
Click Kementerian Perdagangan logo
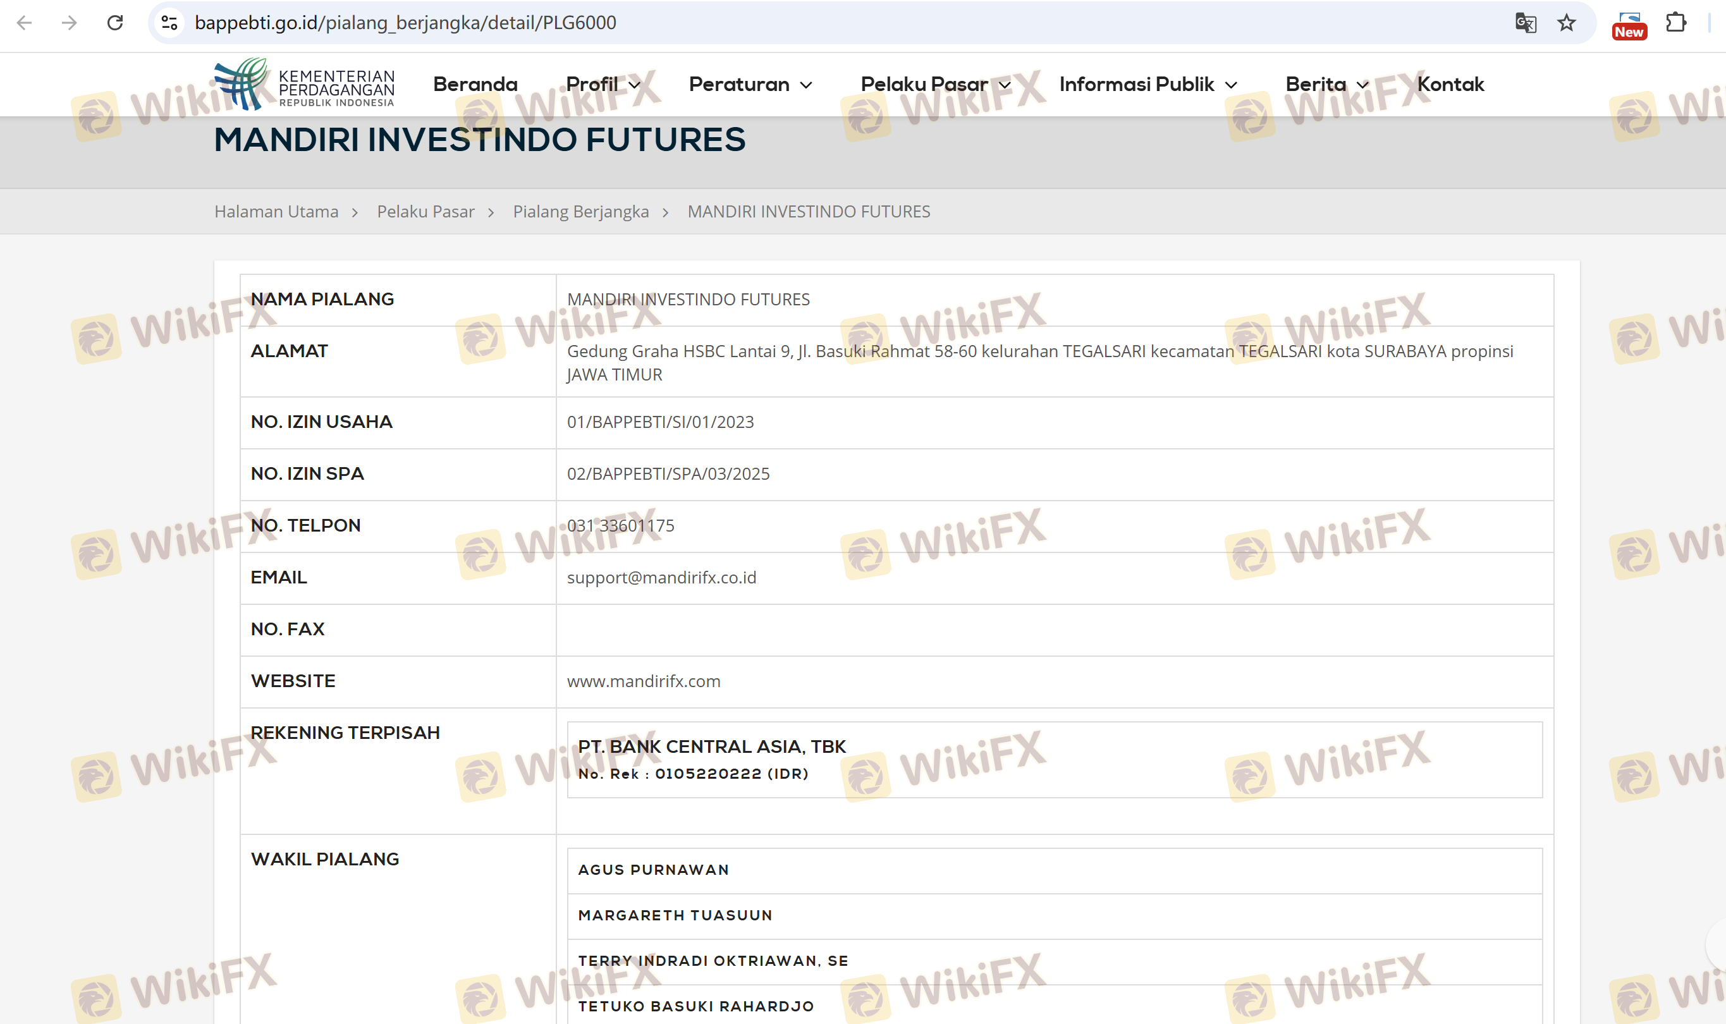point(304,84)
